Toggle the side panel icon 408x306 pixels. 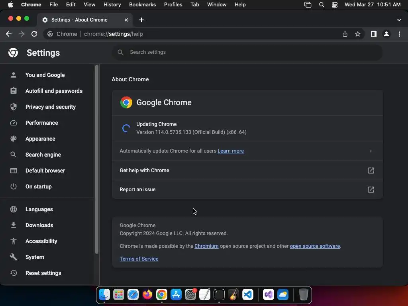click(x=374, y=34)
